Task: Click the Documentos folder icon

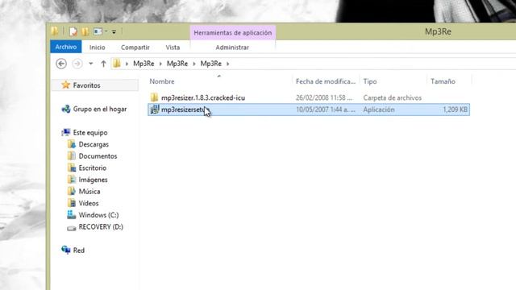Action: 72,156
